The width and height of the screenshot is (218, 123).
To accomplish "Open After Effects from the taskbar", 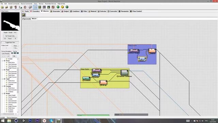I will 37,121.
